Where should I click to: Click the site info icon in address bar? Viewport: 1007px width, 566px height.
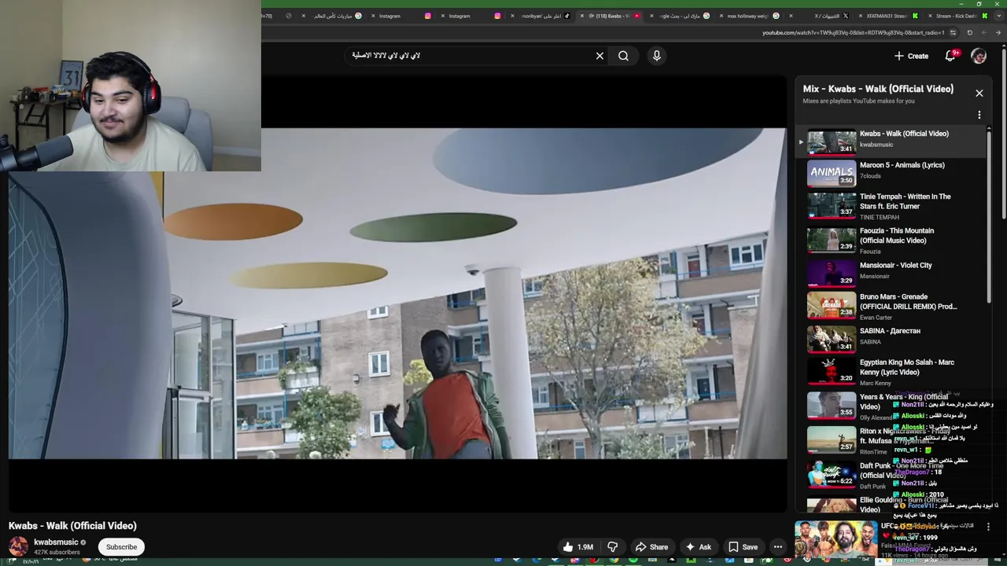coord(953,32)
